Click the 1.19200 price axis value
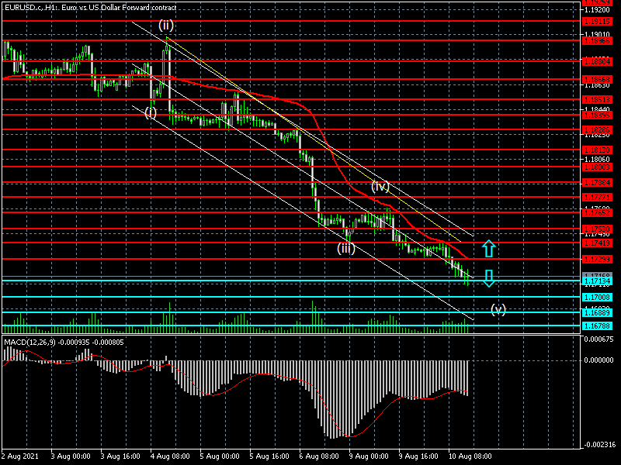 click(598, 10)
